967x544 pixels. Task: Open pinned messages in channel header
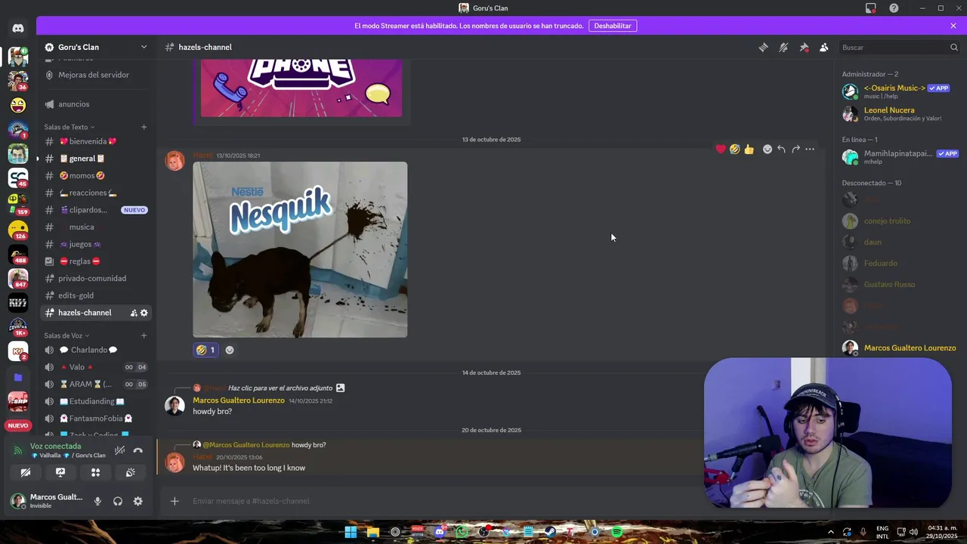(804, 47)
